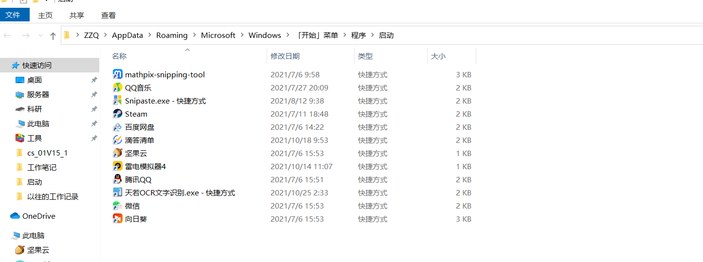The height and width of the screenshot is (262, 703).
Task: Select the Steam shortcut icon
Action: [x=117, y=114]
